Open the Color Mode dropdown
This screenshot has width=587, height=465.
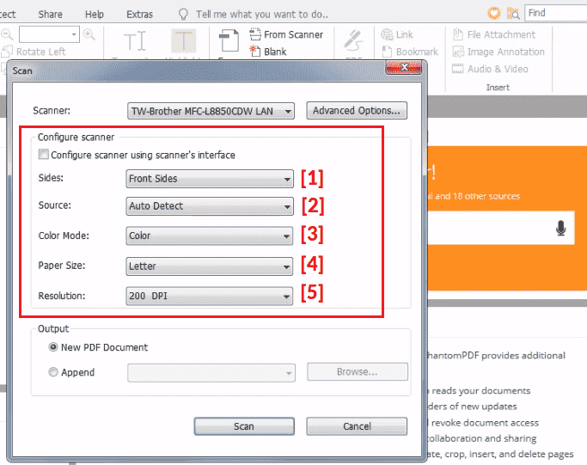[x=210, y=236]
